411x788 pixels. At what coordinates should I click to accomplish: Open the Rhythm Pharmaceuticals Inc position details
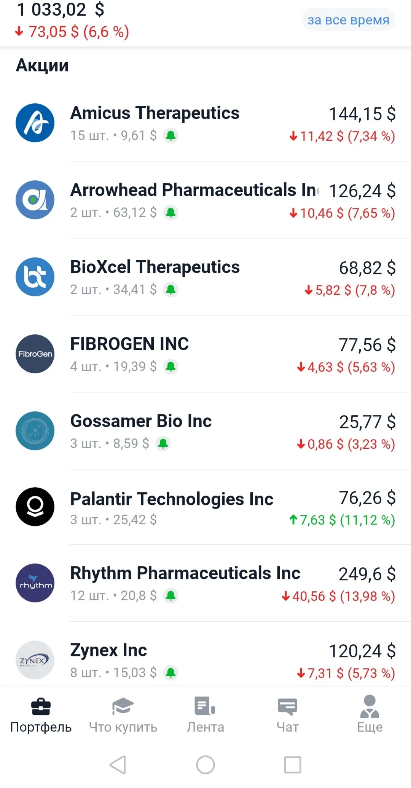pyautogui.click(x=205, y=584)
